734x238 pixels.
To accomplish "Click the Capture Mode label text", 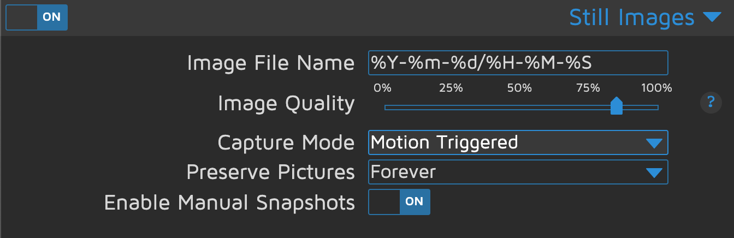I will pyautogui.click(x=286, y=143).
